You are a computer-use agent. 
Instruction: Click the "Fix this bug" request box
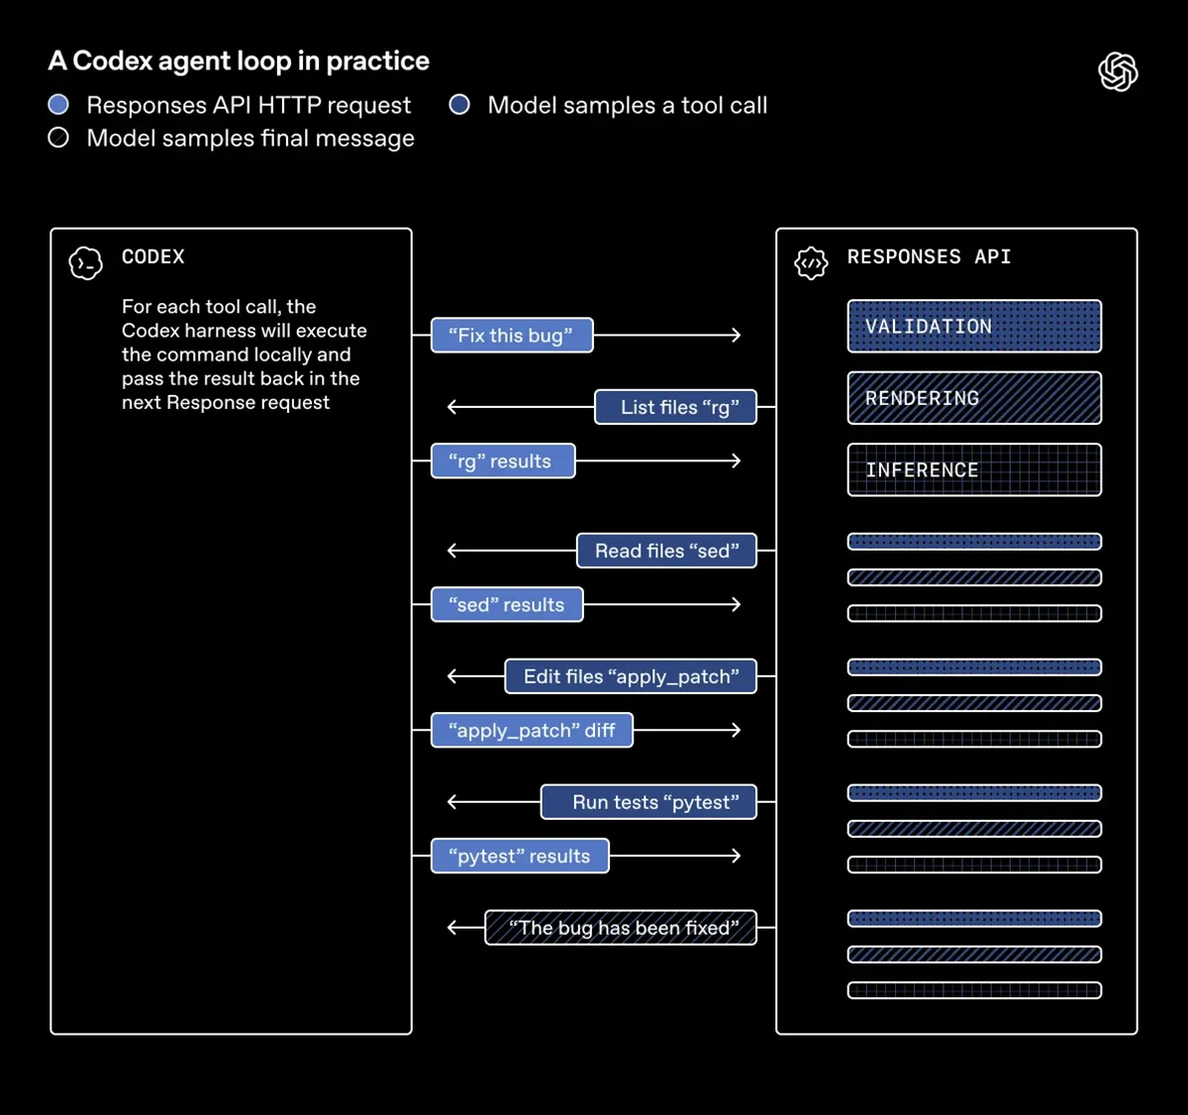coord(512,336)
